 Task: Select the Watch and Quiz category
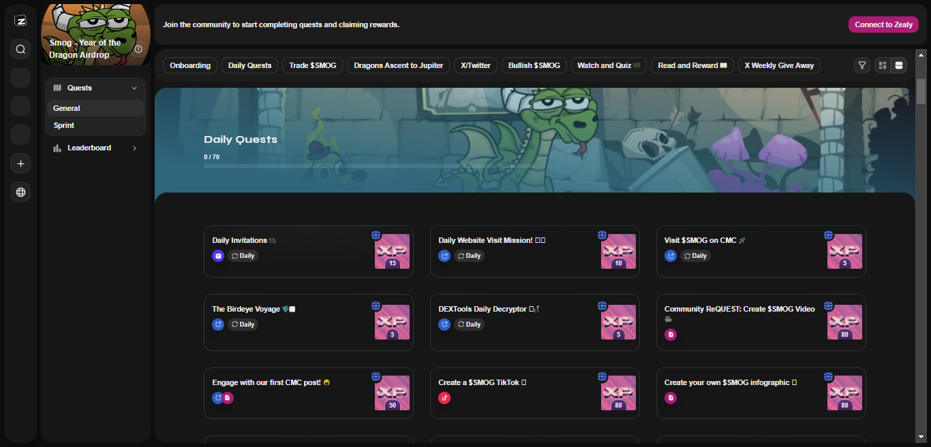[x=609, y=65]
